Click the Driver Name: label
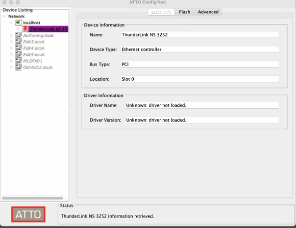The height and width of the screenshot is (228, 296). pos(103,105)
